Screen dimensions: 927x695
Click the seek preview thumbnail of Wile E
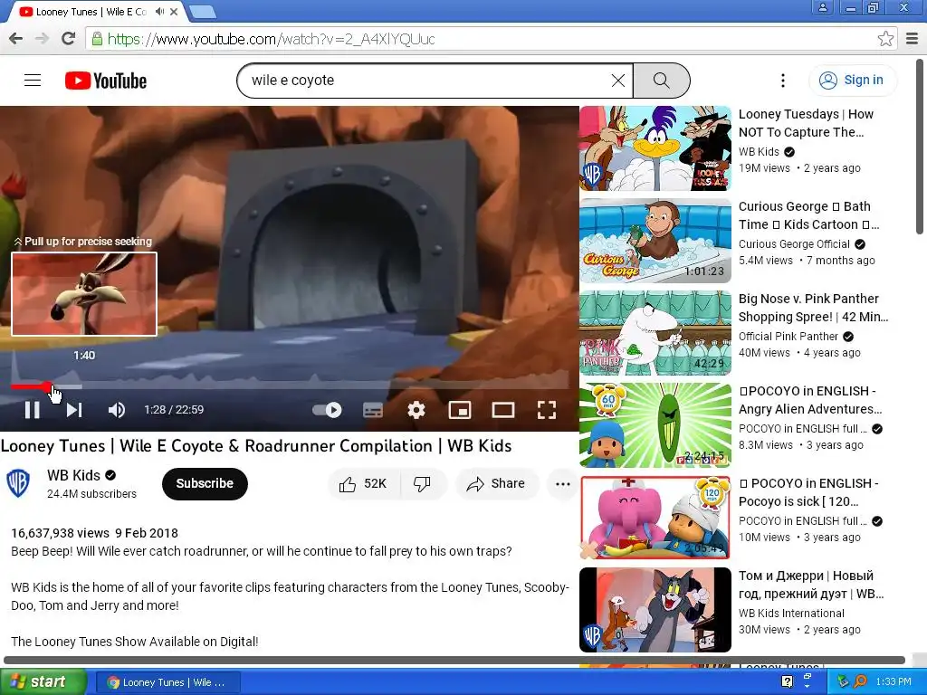(x=84, y=294)
